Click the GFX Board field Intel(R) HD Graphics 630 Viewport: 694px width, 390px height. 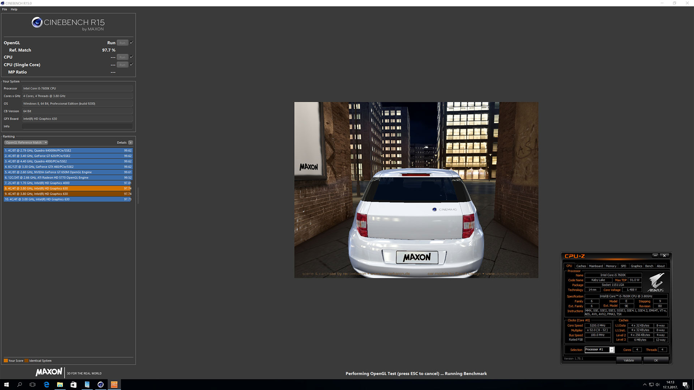(x=77, y=119)
